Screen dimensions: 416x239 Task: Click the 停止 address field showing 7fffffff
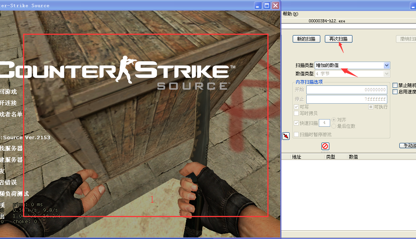[x=346, y=99]
